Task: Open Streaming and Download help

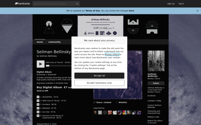Action: 154,112
